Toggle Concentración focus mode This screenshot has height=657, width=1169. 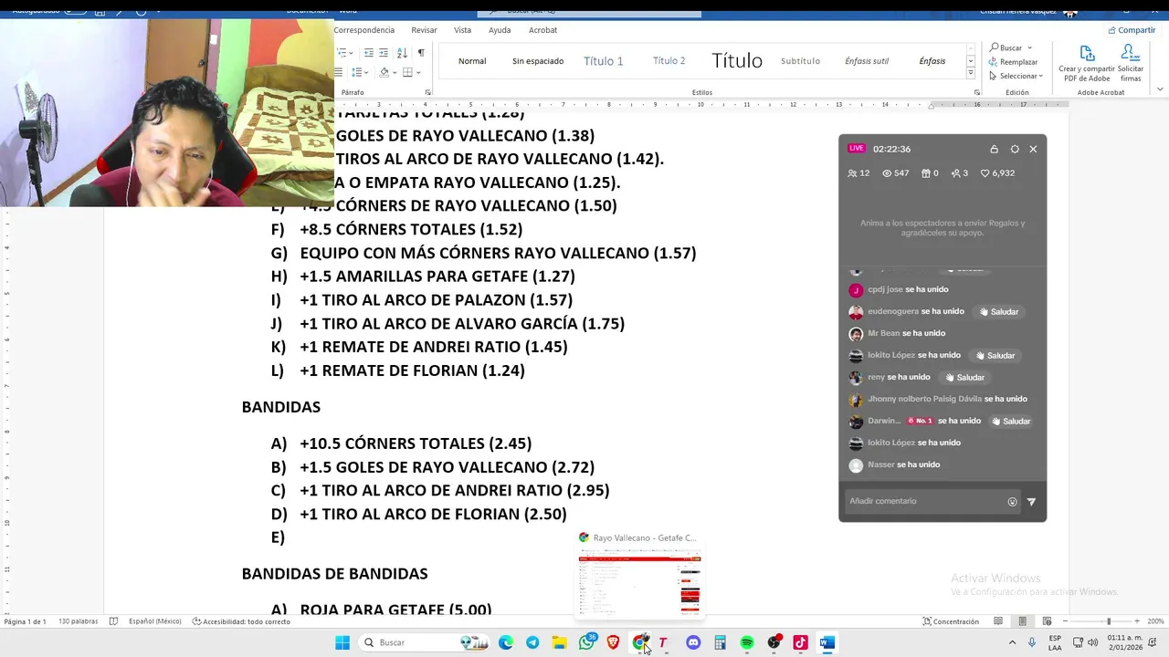[951, 621]
